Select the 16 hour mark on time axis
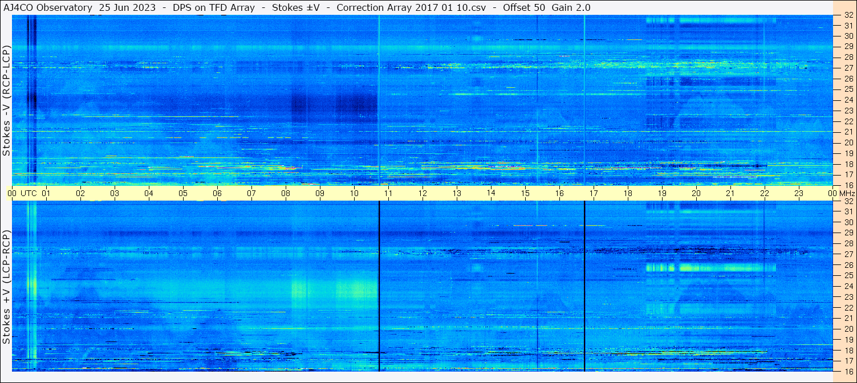 [x=559, y=193]
